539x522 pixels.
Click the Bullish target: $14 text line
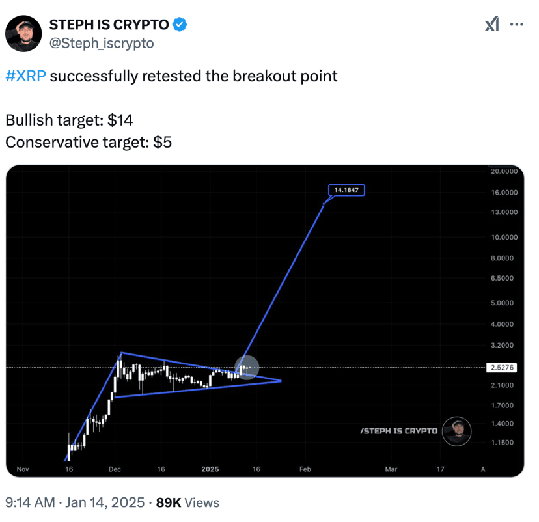pos(70,120)
